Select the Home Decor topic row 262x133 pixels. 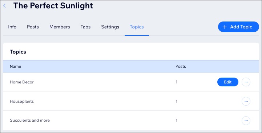[x=131, y=82]
